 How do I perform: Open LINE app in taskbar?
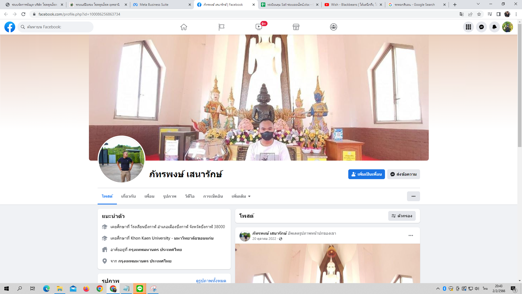pos(140,289)
